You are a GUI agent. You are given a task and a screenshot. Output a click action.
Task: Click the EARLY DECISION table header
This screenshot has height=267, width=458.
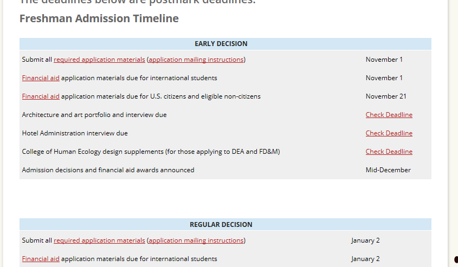click(x=221, y=44)
